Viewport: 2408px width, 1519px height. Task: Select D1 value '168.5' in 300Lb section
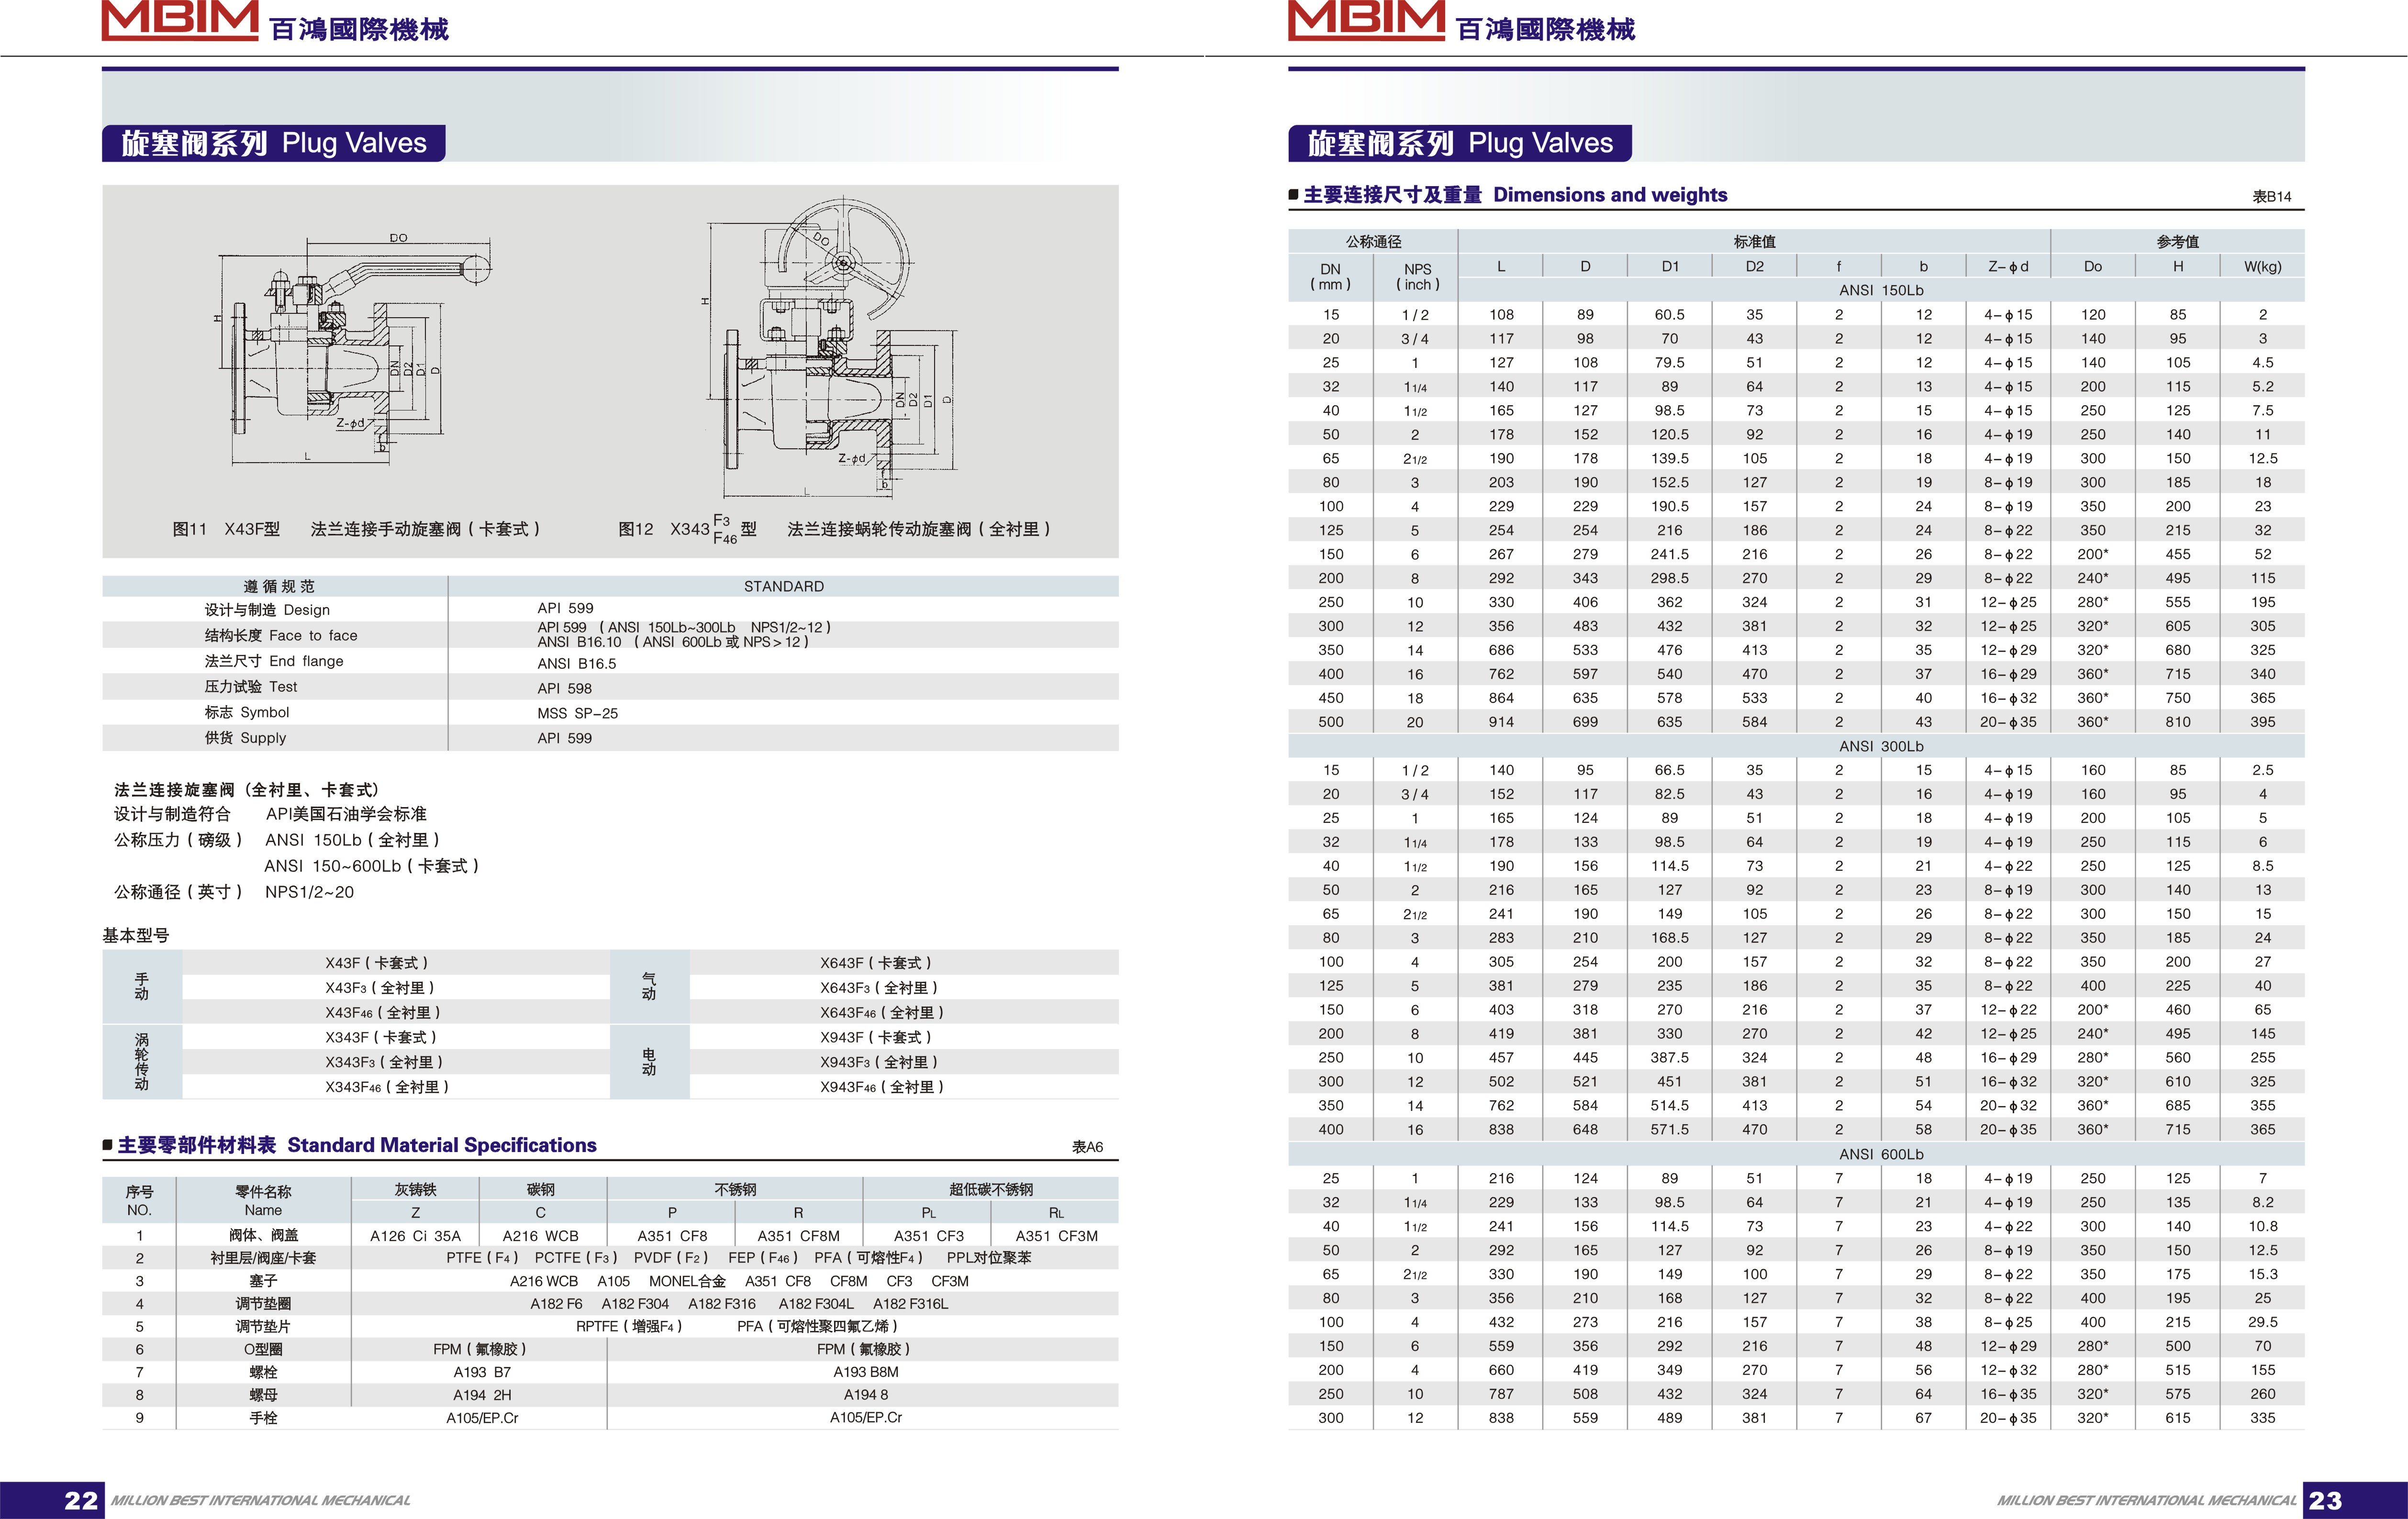[1669, 938]
